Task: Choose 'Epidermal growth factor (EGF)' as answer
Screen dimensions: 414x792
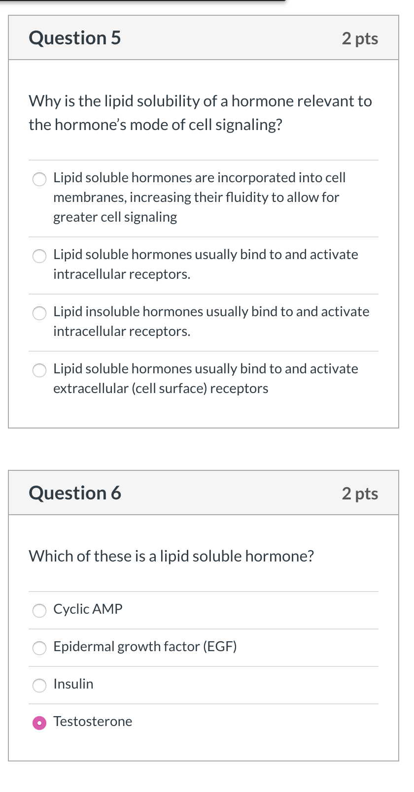Action: coord(39,648)
